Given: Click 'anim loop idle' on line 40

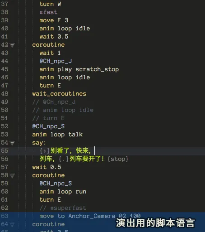Looking at the screenshot, I should point(65,29).
